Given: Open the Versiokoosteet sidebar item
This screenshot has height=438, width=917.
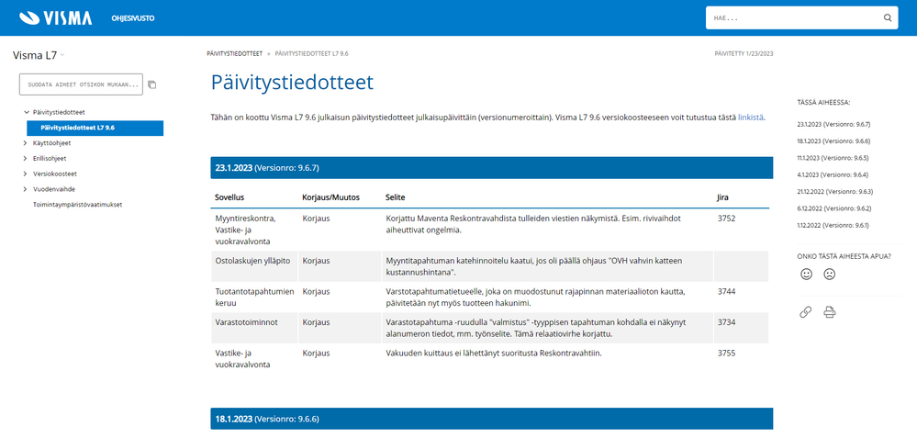Looking at the screenshot, I should point(54,174).
